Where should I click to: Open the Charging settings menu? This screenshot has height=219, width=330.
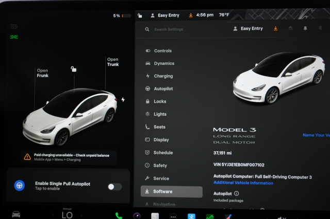tap(159, 76)
